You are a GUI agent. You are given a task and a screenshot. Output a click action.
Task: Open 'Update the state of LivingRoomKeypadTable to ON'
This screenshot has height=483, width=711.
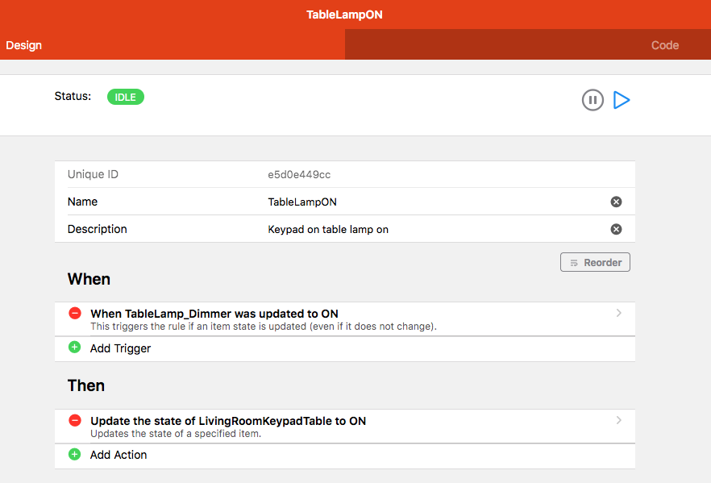pos(345,427)
